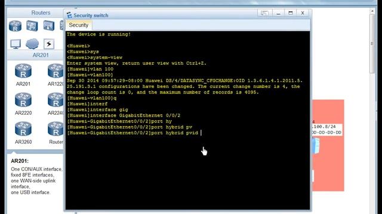Maximize the Security switch window
382x214 pixels.
[x=291, y=13]
